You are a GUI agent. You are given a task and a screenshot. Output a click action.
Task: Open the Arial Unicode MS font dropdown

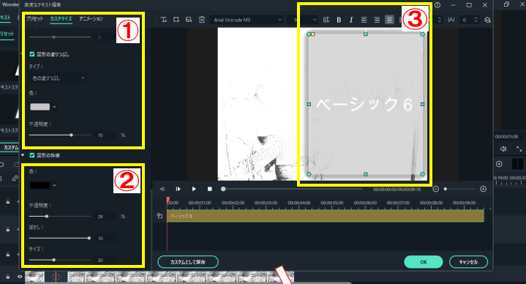tap(247, 20)
